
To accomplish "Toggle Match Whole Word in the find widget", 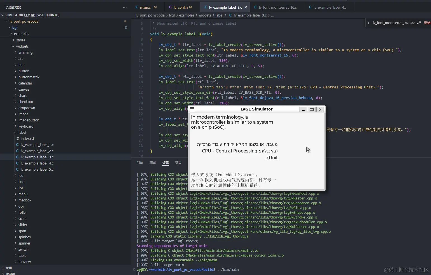I will tap(413, 23).
